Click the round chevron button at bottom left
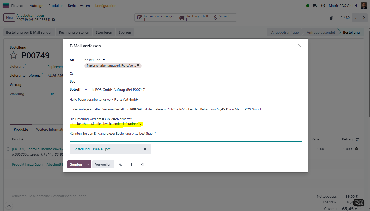This screenshot has width=370, height=211. click(x=9, y=206)
